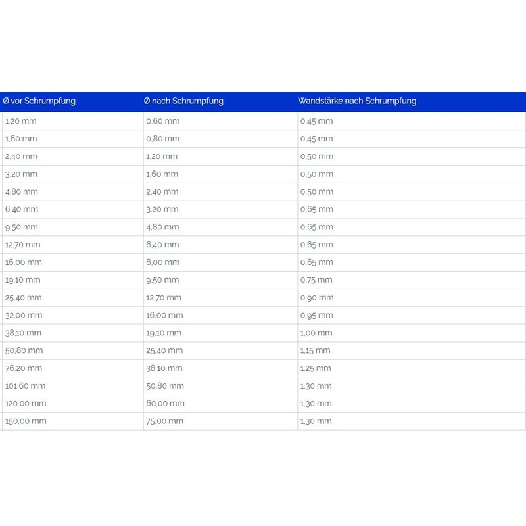Click the 150,00 mm cell in last row
This screenshot has width=526, height=526.
tap(26, 421)
